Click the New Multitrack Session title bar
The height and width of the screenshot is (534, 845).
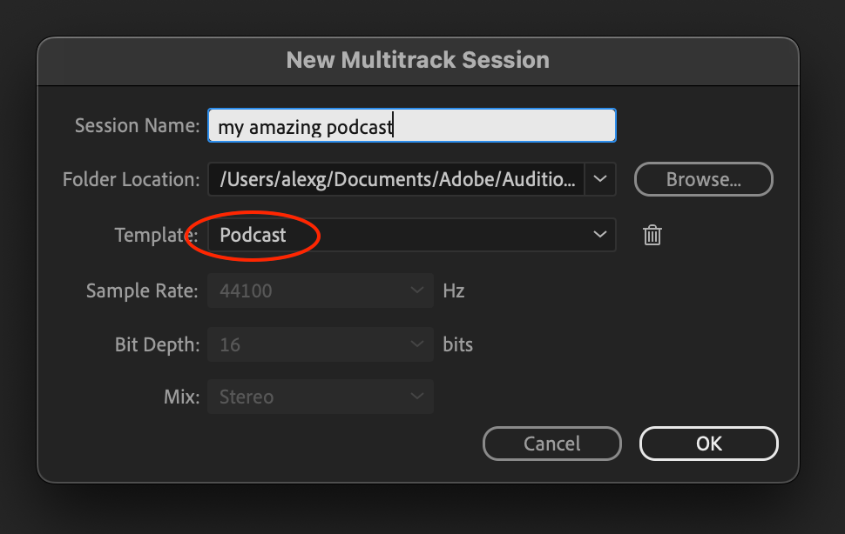pos(417,60)
